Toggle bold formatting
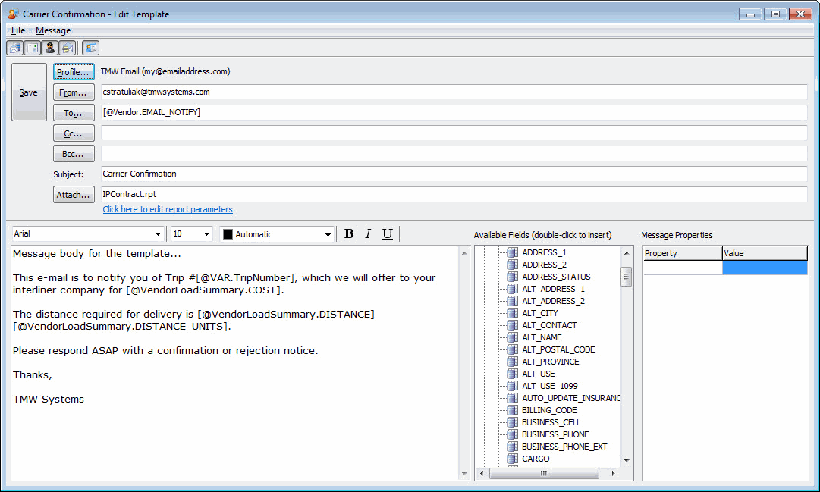 coord(349,234)
